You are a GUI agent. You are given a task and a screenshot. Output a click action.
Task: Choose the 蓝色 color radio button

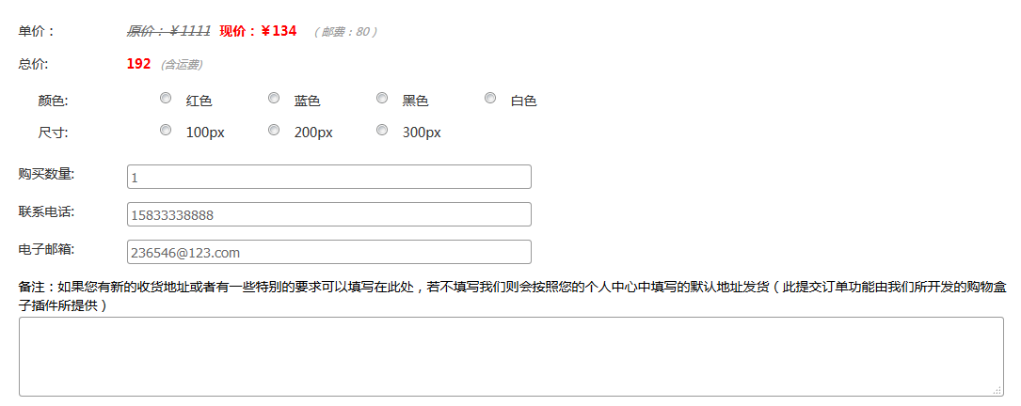click(274, 98)
